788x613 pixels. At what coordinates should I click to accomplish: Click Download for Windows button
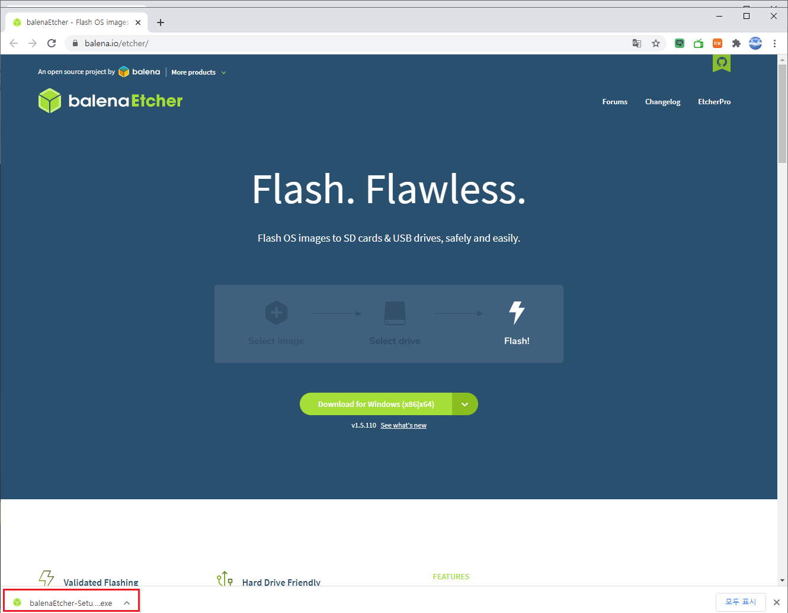point(376,404)
